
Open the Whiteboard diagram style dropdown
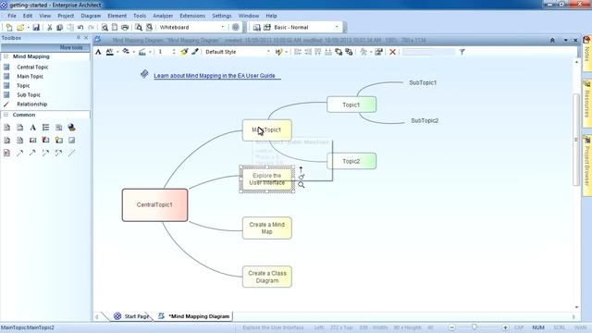pos(223,27)
